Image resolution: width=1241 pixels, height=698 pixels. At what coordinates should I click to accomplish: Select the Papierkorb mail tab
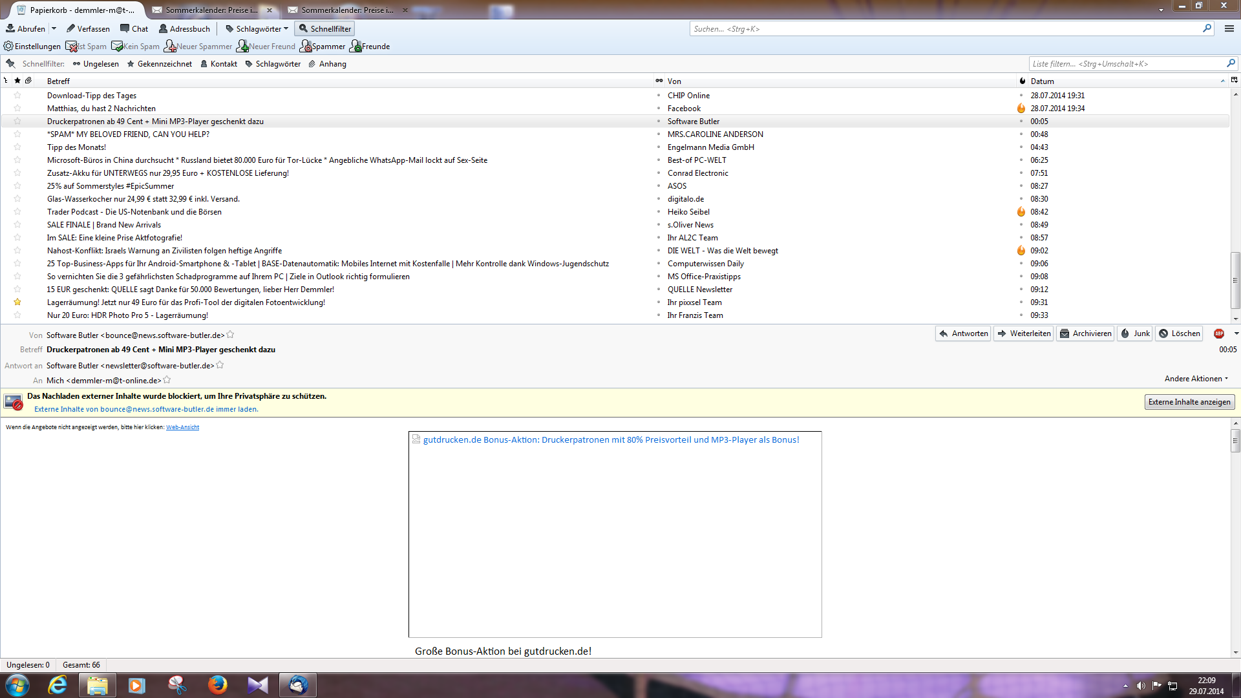[x=78, y=10]
